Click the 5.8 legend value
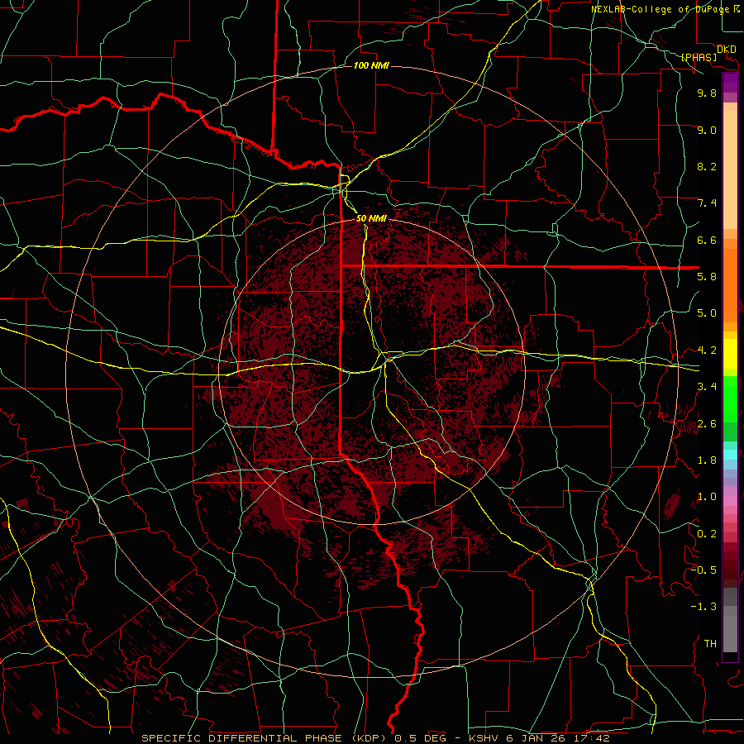Image resolution: width=744 pixels, height=744 pixels. coord(707,277)
